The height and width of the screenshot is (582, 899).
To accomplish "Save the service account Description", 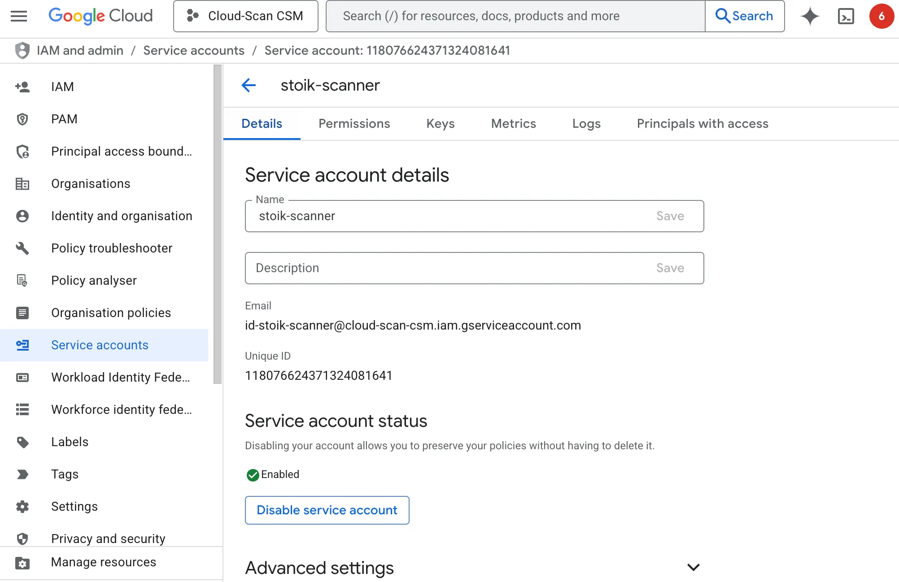I will 670,268.
